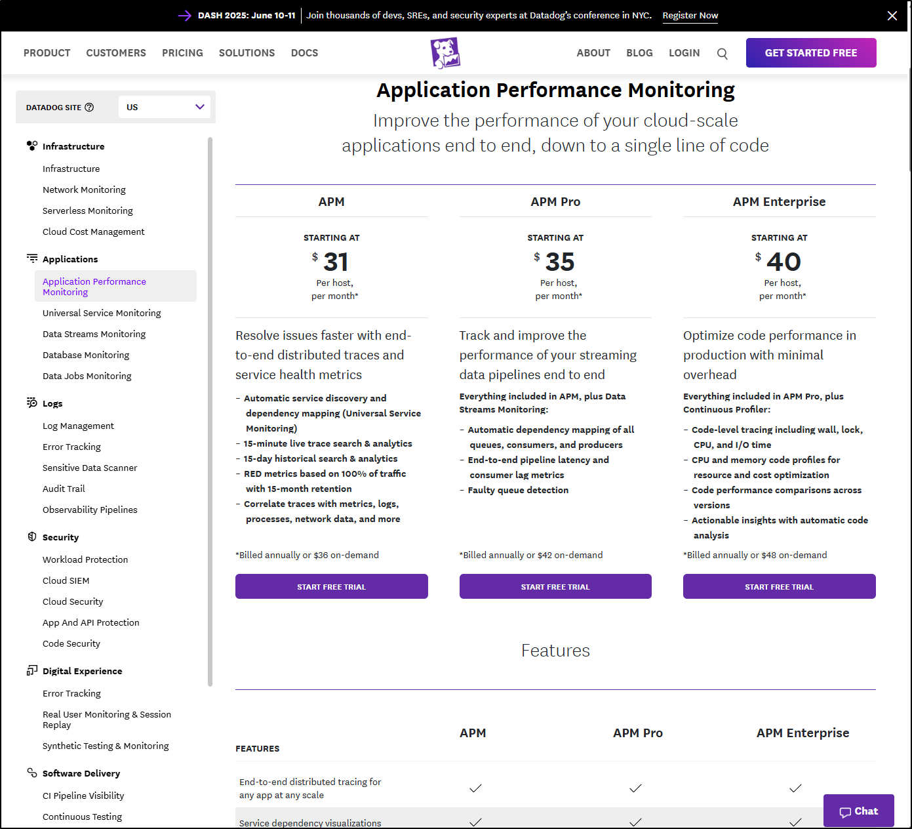Open Error Tracking under Logs
Image resolution: width=912 pixels, height=829 pixels.
tap(71, 447)
